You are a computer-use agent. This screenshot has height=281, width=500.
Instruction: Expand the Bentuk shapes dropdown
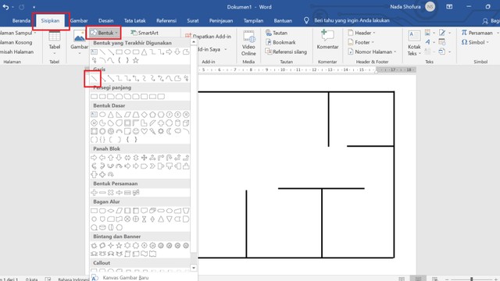(x=104, y=33)
